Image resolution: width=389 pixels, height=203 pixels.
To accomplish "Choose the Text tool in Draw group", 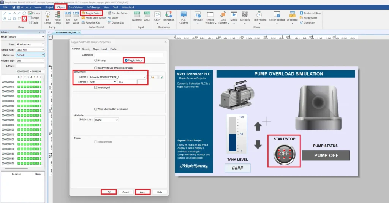I will 24,18.
